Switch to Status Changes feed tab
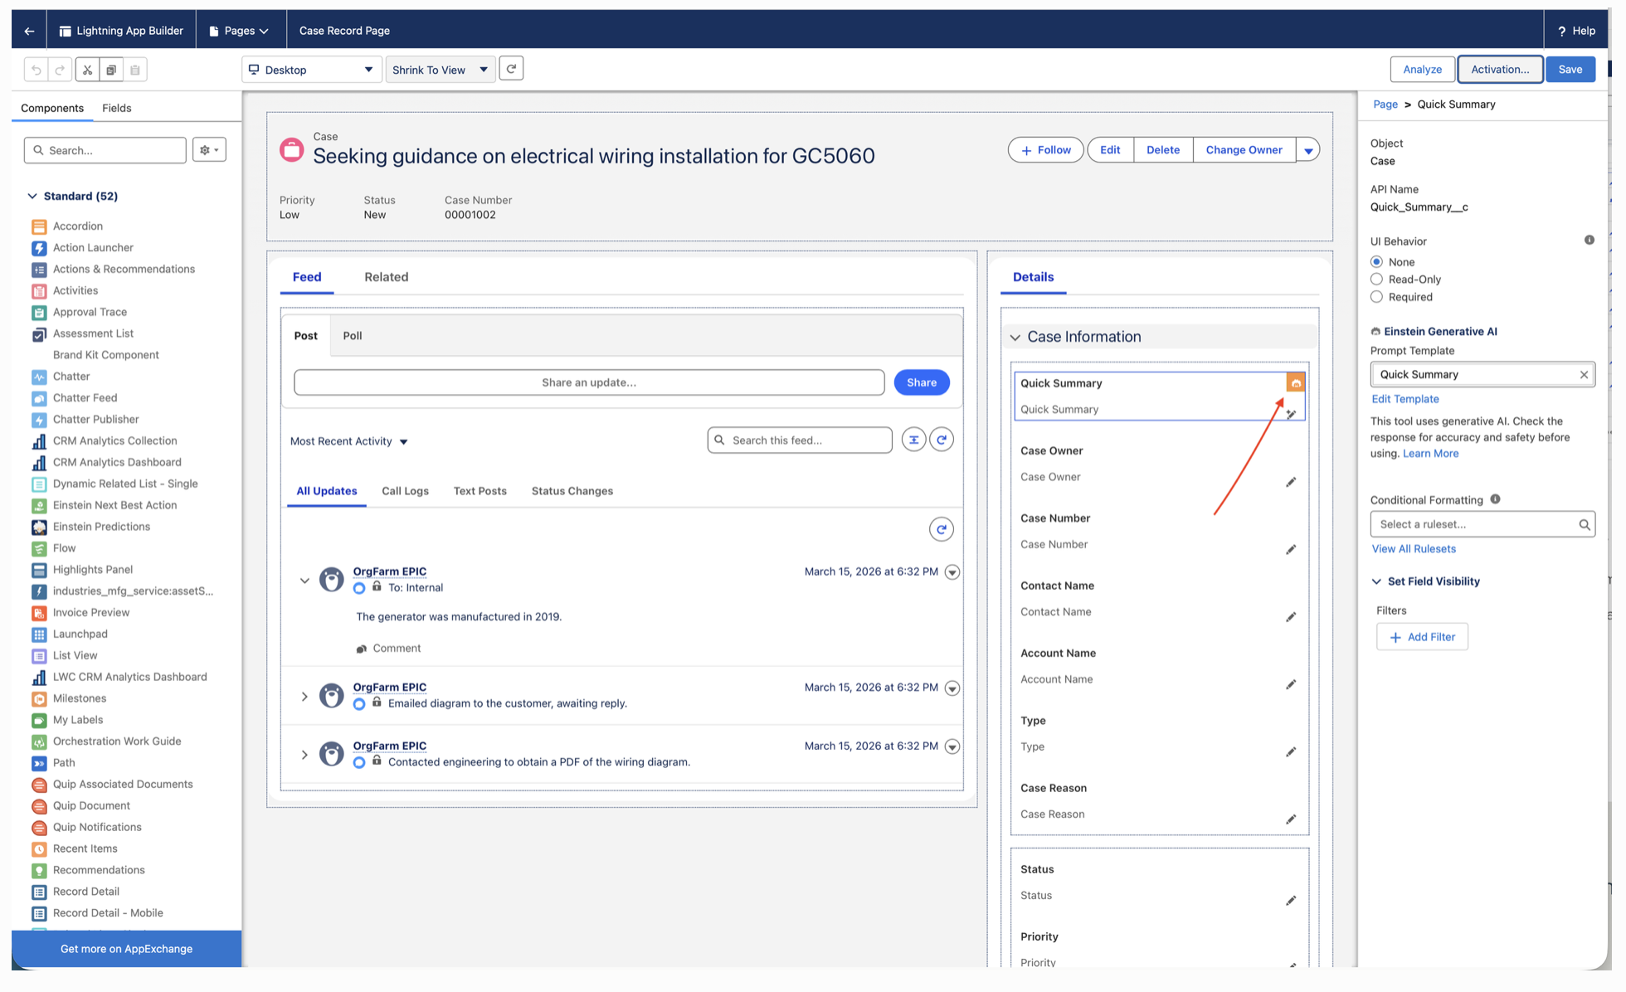Viewport: 1626px width, 992px height. tap(572, 491)
